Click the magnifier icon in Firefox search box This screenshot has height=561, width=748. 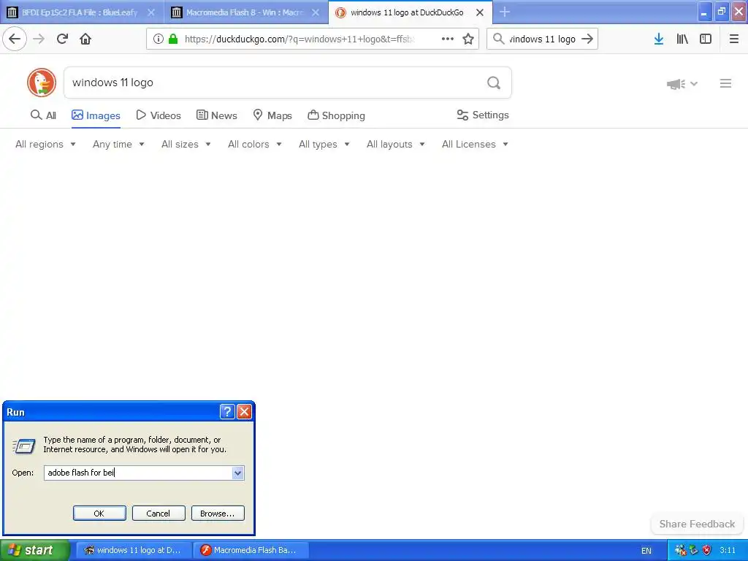click(x=498, y=39)
